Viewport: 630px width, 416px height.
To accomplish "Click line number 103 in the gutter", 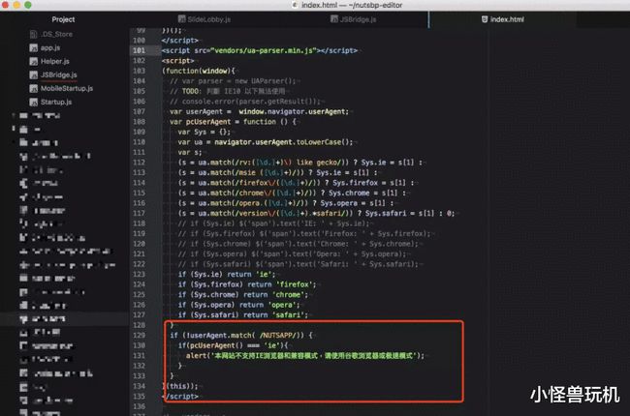I will point(139,71).
